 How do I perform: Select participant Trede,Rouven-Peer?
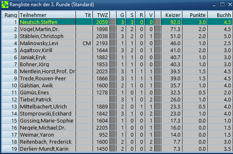point(47,79)
